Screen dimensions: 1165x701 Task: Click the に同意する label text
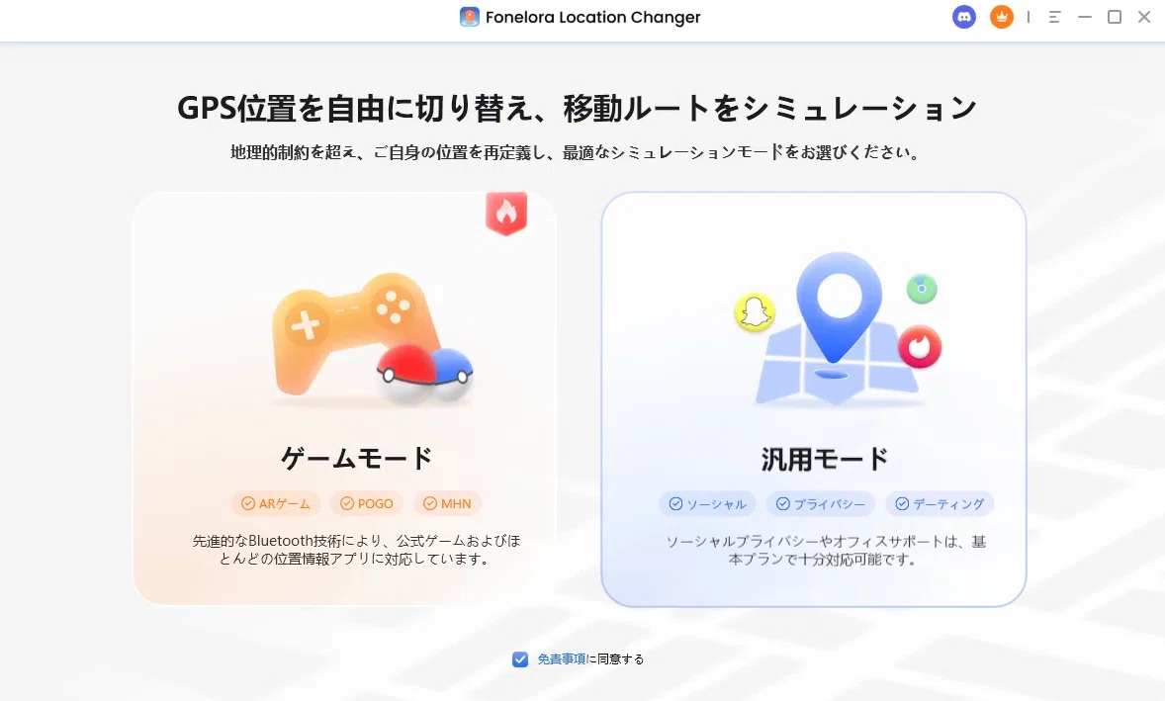click(x=615, y=659)
